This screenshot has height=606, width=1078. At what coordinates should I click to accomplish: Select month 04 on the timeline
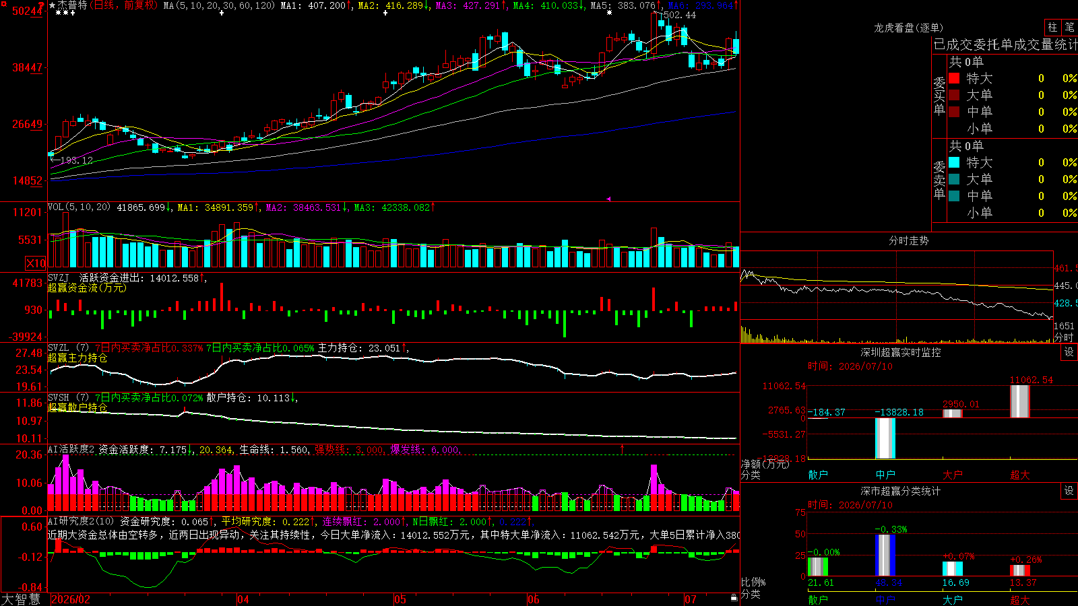pyautogui.click(x=243, y=599)
